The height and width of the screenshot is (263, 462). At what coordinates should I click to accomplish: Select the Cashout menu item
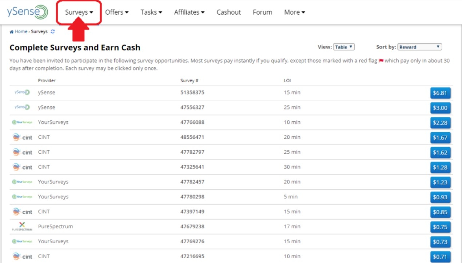[228, 12]
